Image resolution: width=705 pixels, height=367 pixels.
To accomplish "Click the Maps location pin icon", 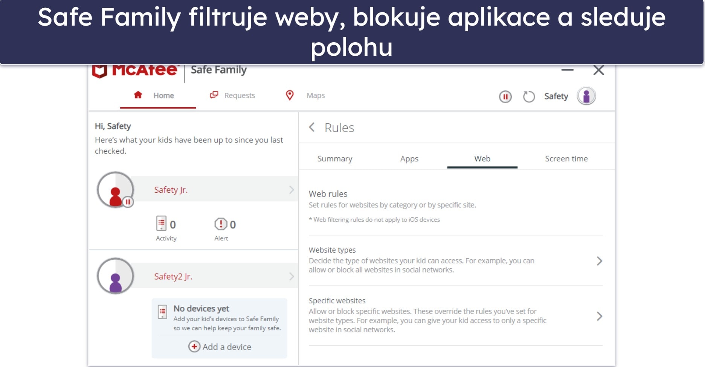I will coord(290,95).
